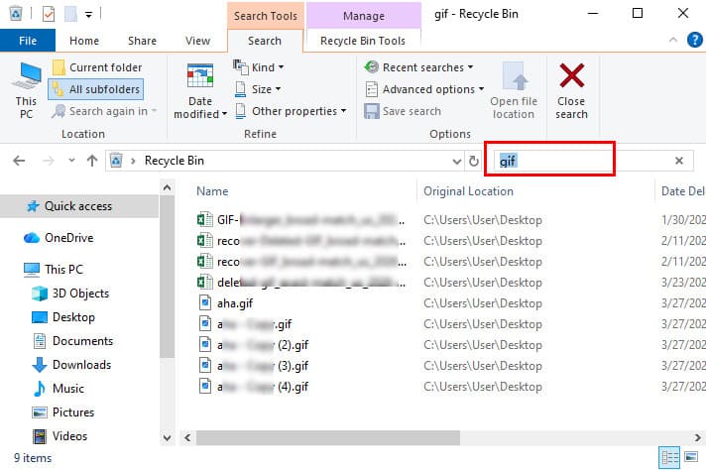
Task: Select file ending with (3).gif
Action: coord(253,366)
